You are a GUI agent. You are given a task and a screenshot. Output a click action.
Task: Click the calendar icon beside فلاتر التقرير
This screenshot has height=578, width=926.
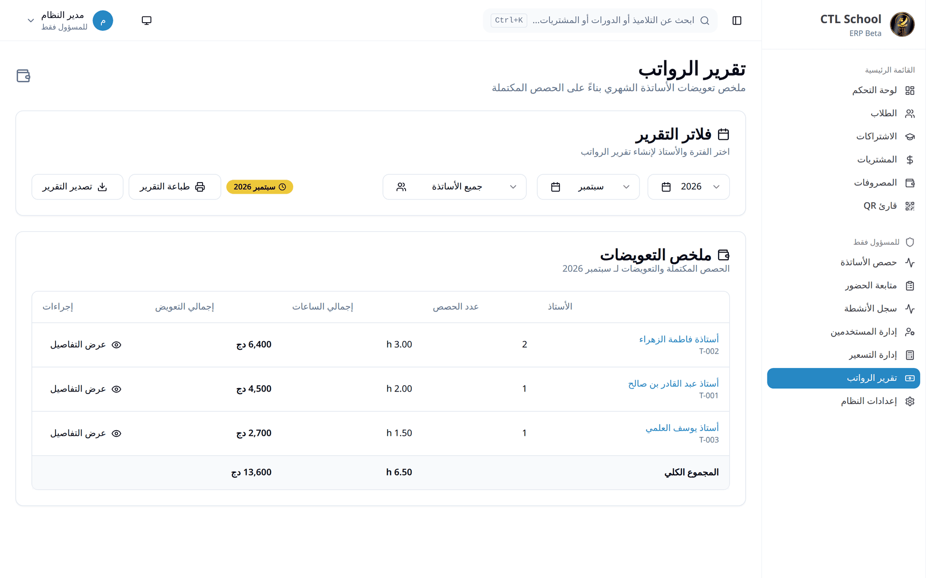[723, 134]
